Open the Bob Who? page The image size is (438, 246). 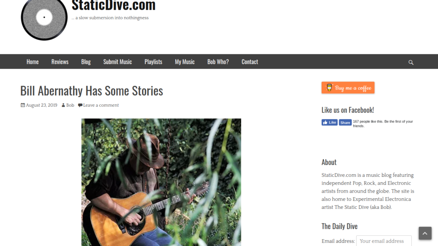(218, 61)
